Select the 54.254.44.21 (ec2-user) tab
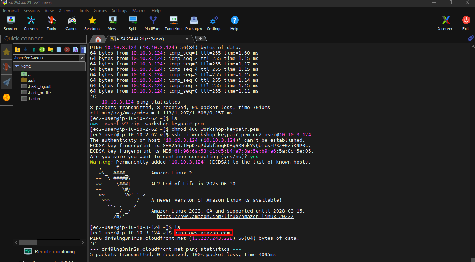Image resolution: width=475 pixels, height=262 pixels. 140,39
